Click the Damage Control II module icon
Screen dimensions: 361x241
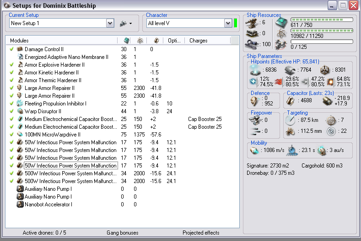click(20, 49)
